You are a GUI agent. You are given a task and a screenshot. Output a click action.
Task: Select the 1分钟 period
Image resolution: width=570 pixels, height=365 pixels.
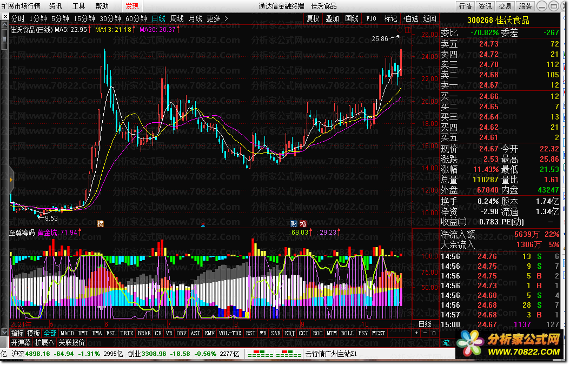click(x=38, y=18)
